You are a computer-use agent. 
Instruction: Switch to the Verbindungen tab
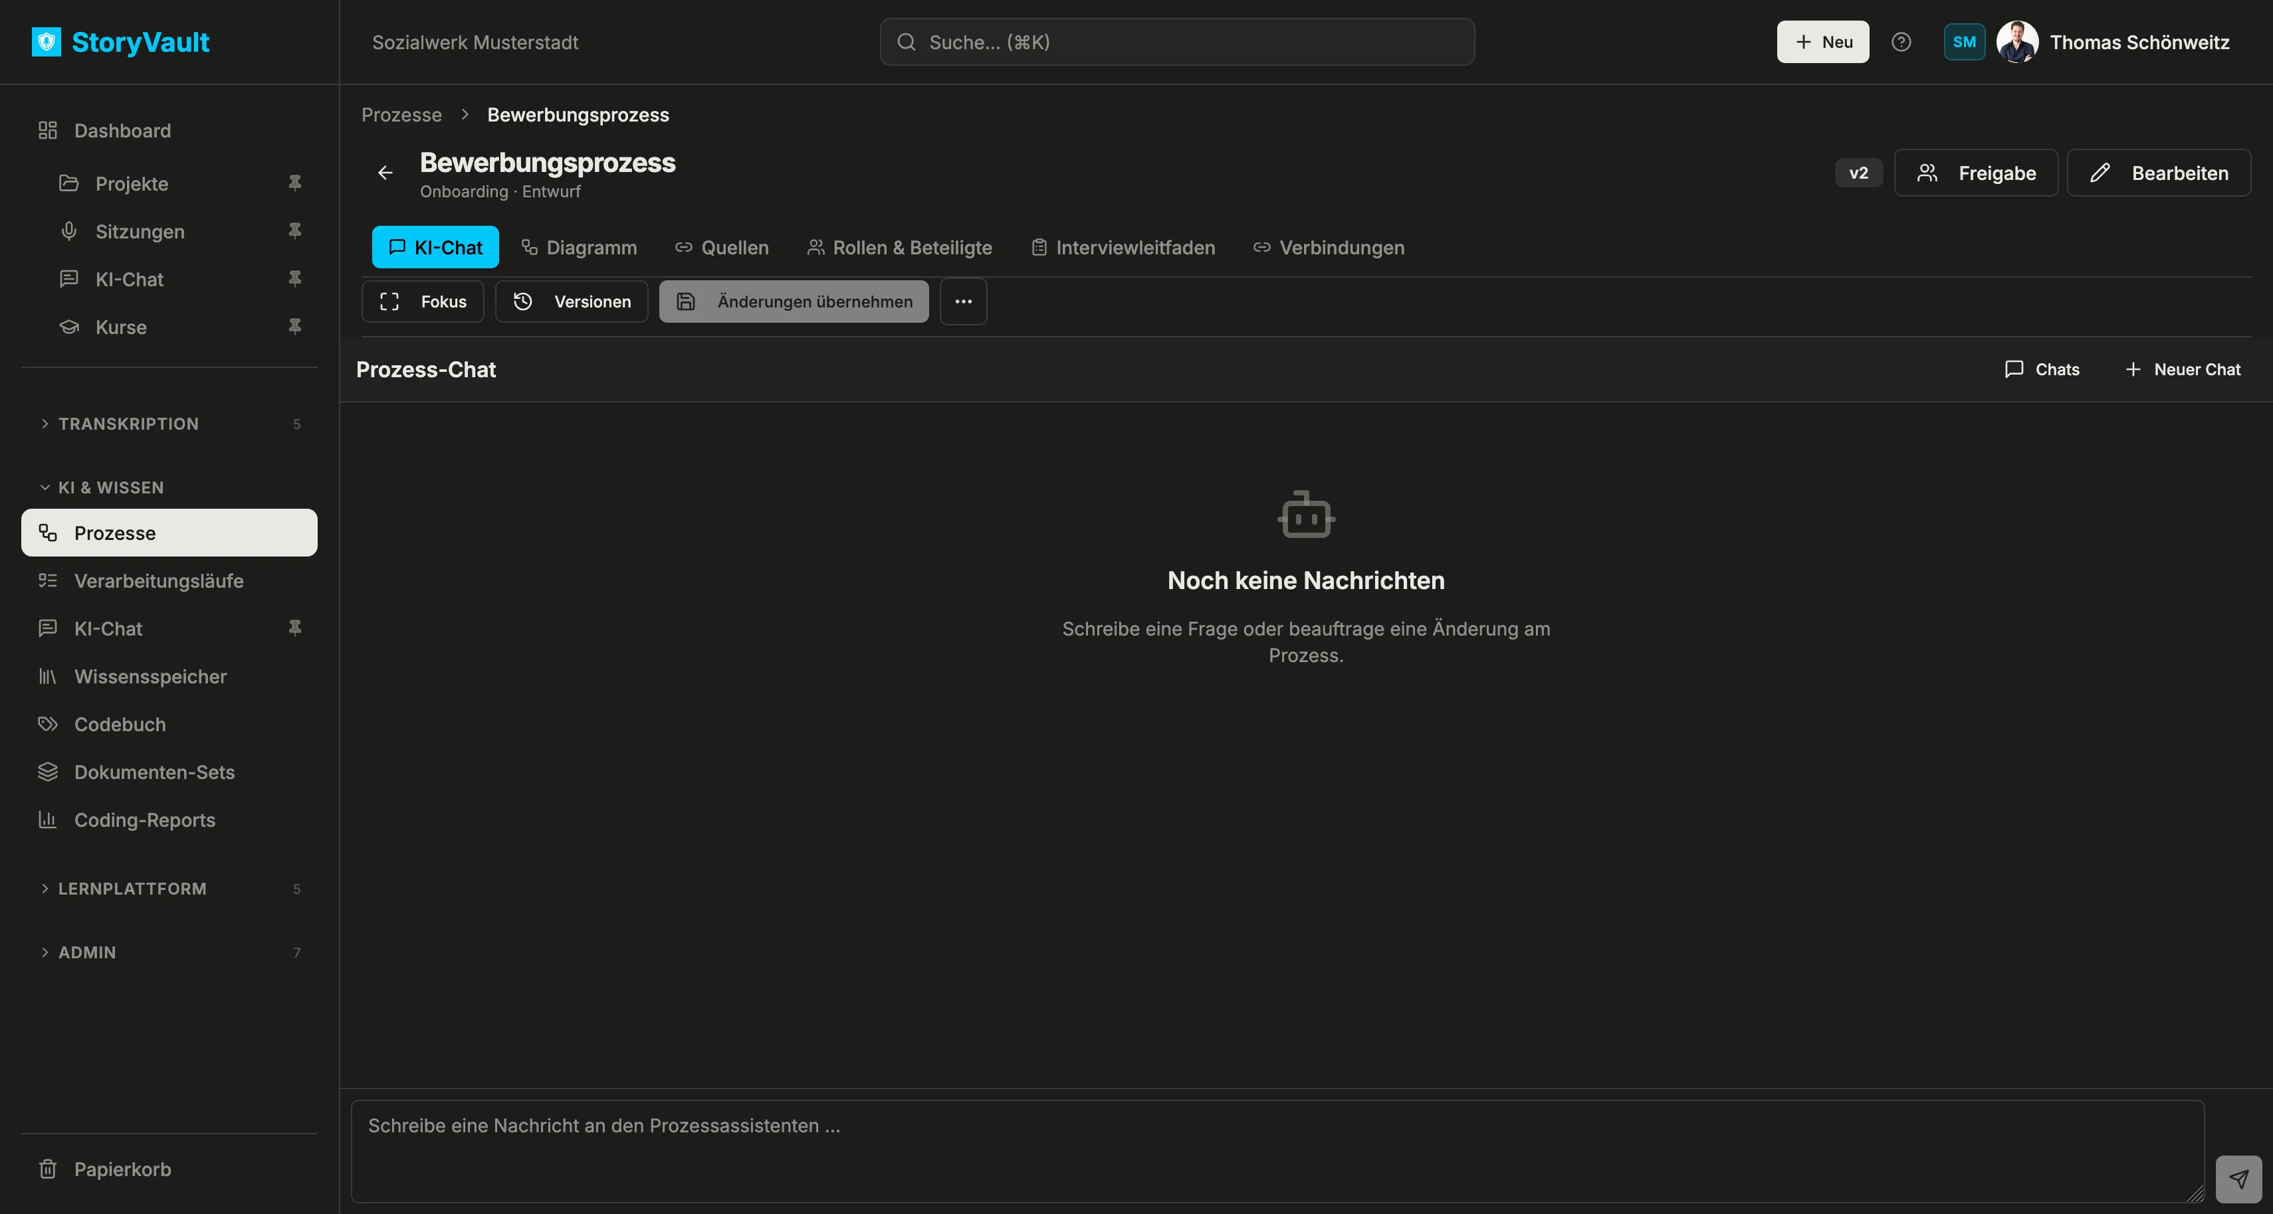tap(1329, 248)
